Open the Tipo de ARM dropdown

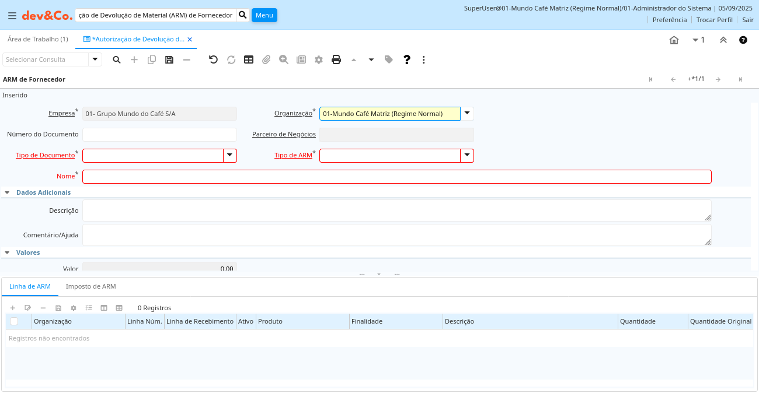[467, 156]
